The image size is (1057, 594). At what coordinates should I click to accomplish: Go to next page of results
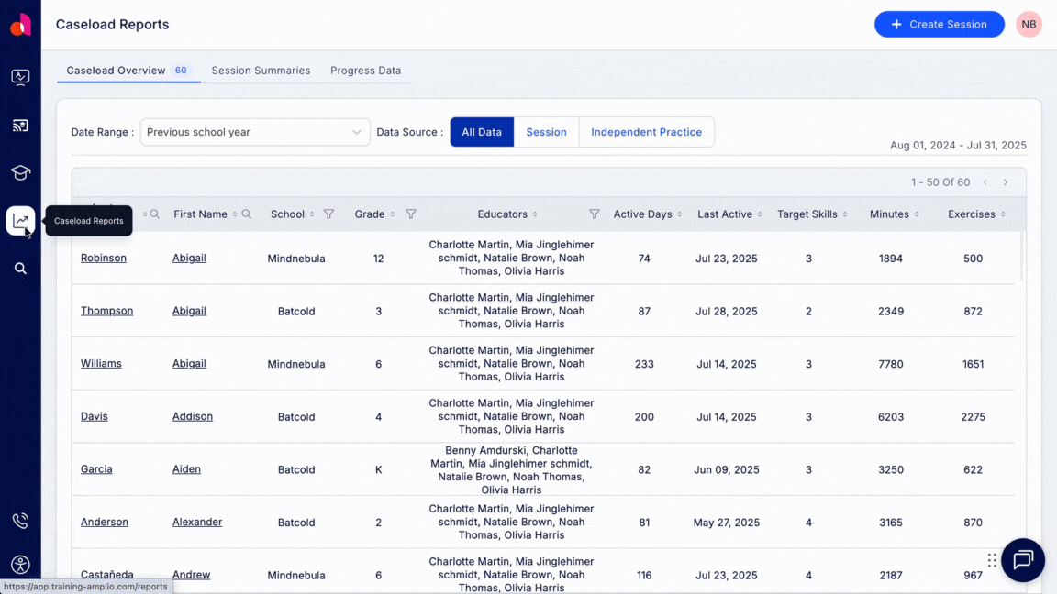1006,182
